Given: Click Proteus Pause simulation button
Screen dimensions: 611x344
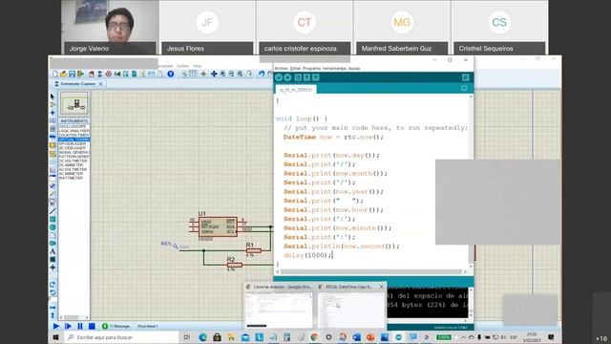Looking at the screenshot, I should click(80, 326).
